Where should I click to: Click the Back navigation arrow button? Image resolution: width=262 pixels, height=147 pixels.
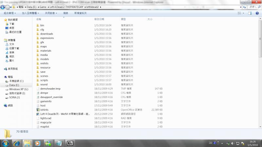point(3,7)
